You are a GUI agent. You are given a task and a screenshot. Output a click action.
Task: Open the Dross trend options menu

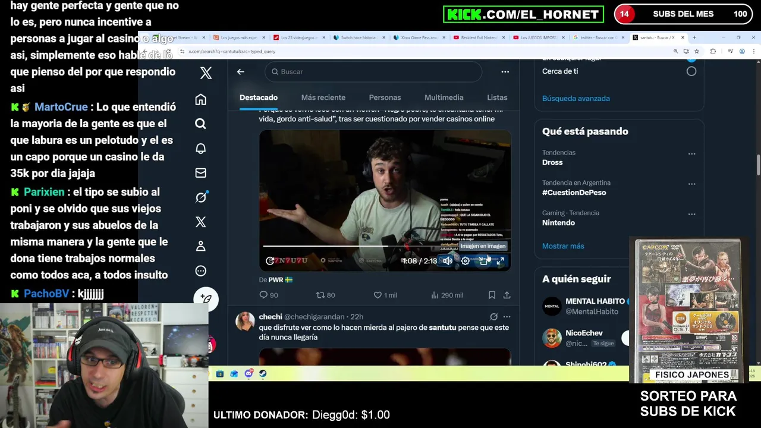(691, 153)
